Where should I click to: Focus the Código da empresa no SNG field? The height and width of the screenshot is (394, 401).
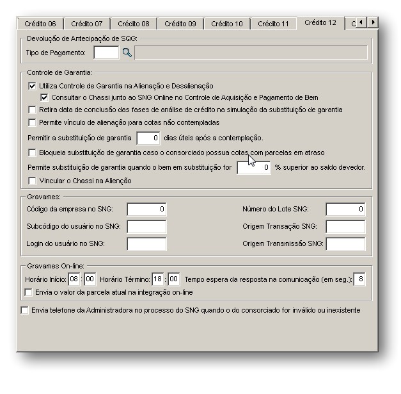tap(146, 209)
